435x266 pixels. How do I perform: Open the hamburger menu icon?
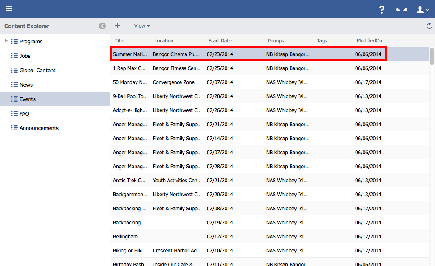(x=9, y=9)
